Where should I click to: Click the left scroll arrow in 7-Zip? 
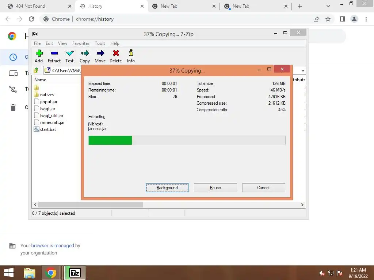(35, 205)
